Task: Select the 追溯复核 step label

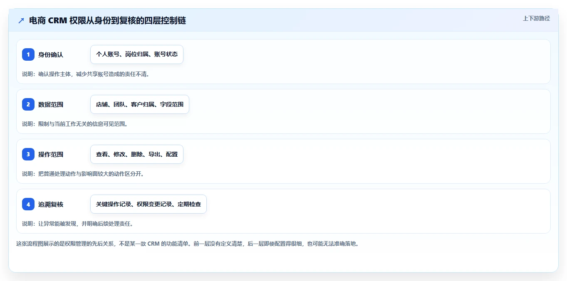Action: 51,204
